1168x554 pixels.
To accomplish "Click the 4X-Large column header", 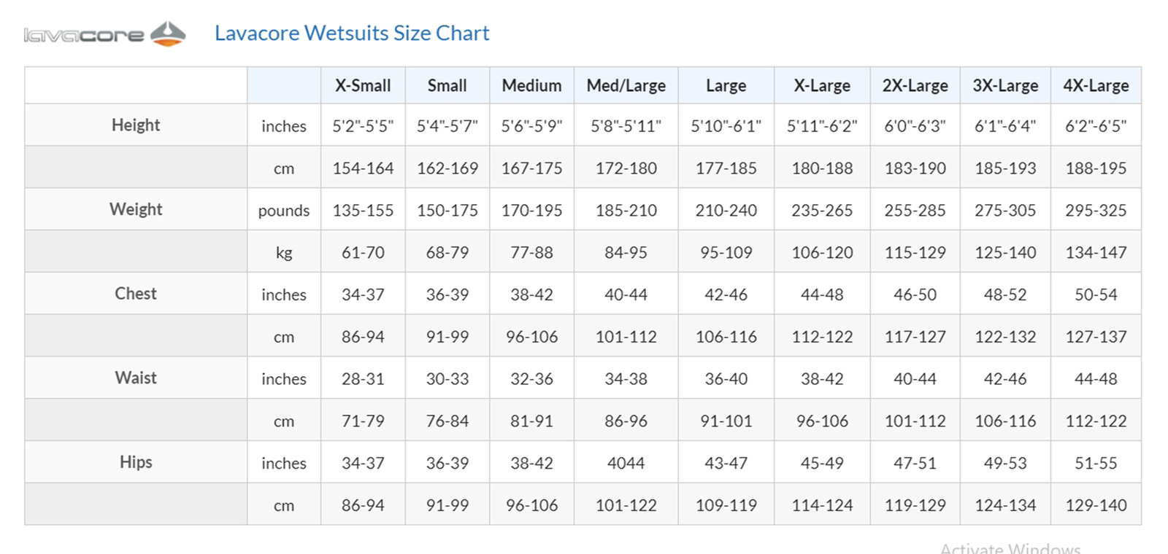I will [1095, 86].
